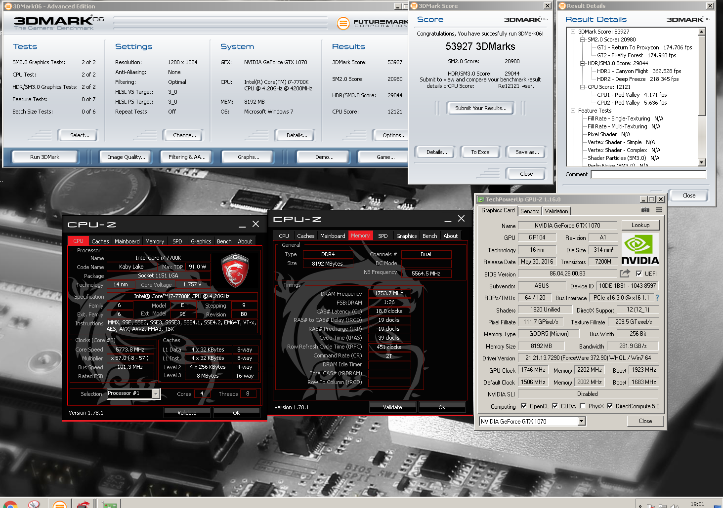
Task: Collapse the SM2.0 Score: 20980 node
Action: tap(582, 39)
